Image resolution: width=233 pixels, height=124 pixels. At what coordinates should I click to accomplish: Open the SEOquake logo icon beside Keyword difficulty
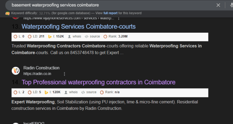7,13
